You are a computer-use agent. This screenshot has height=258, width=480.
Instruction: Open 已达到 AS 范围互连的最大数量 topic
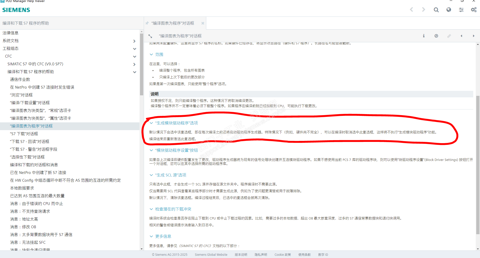pyautogui.click(x=37, y=196)
